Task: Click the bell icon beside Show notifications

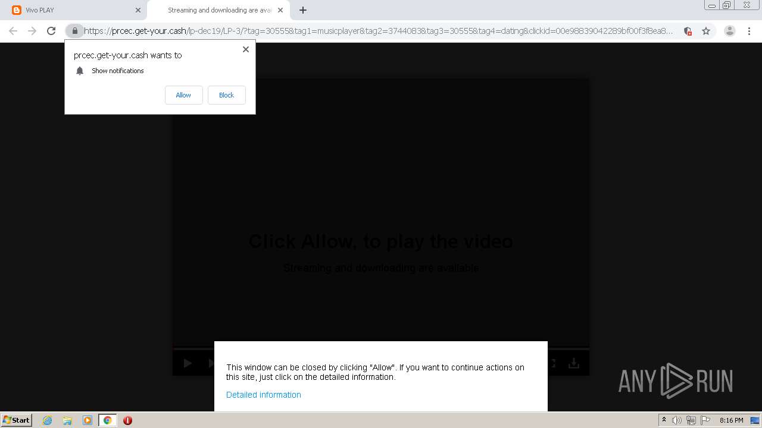Action: pos(80,71)
